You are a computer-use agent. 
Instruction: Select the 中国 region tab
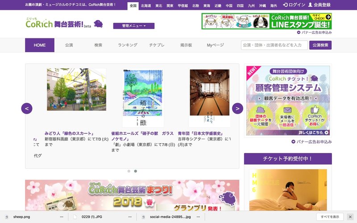coord(229,6)
